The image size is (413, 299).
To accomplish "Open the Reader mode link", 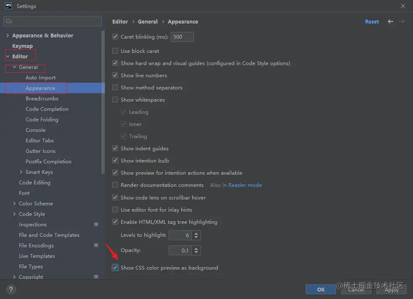I will click(x=245, y=185).
